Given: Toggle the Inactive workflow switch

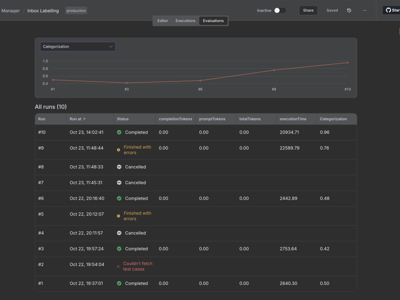Looking at the screenshot, I should (280, 10).
